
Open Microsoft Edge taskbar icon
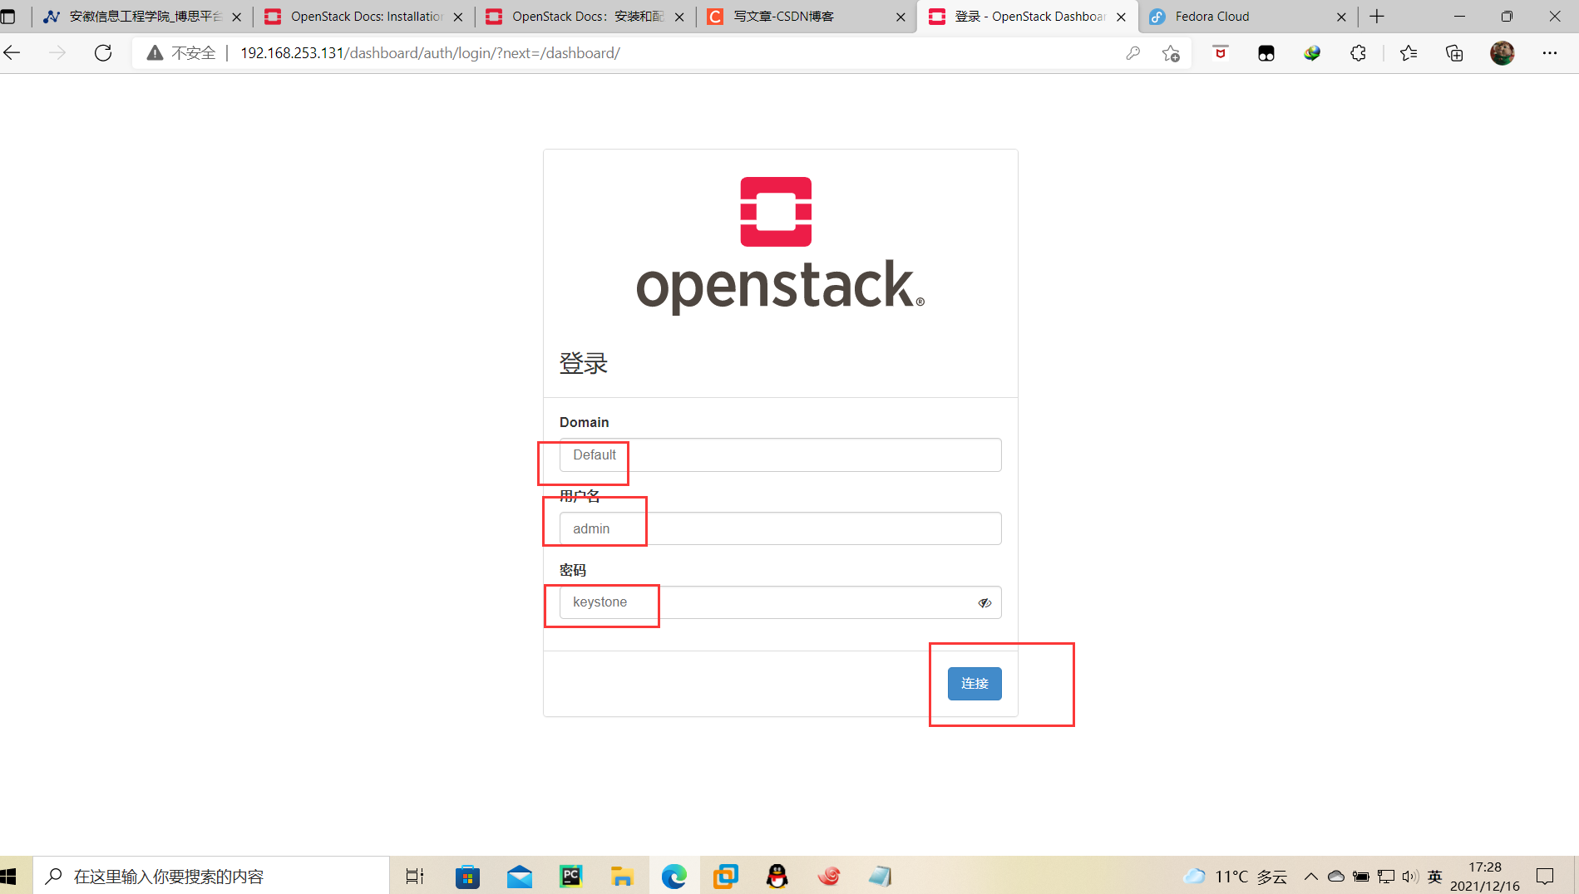[x=674, y=876]
